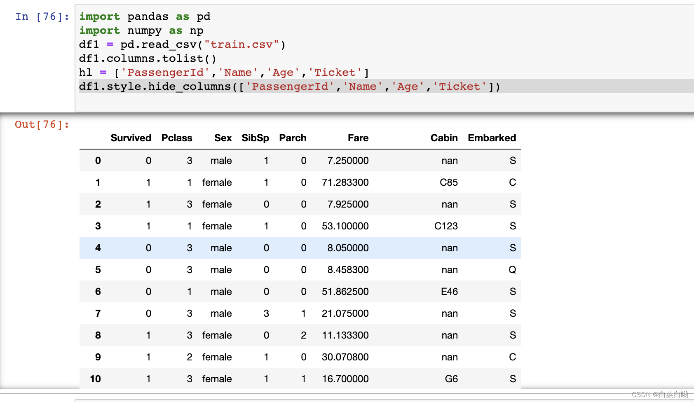
Task: Click the pd.read_csv("train.csv") line
Action: coord(182,44)
